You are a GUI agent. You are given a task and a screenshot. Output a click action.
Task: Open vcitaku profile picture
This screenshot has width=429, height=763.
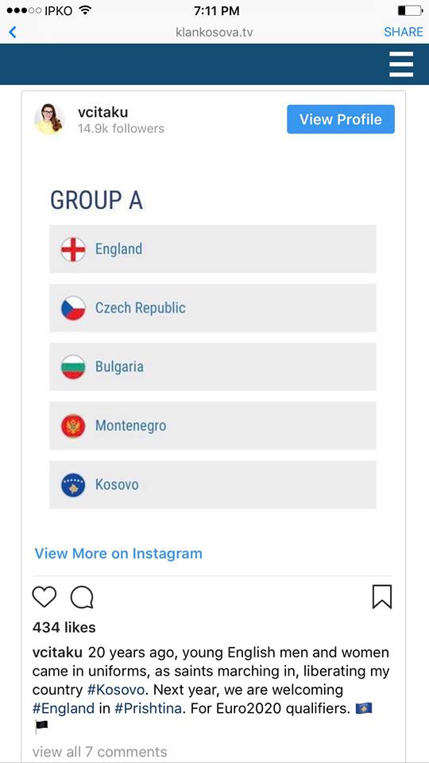49,118
